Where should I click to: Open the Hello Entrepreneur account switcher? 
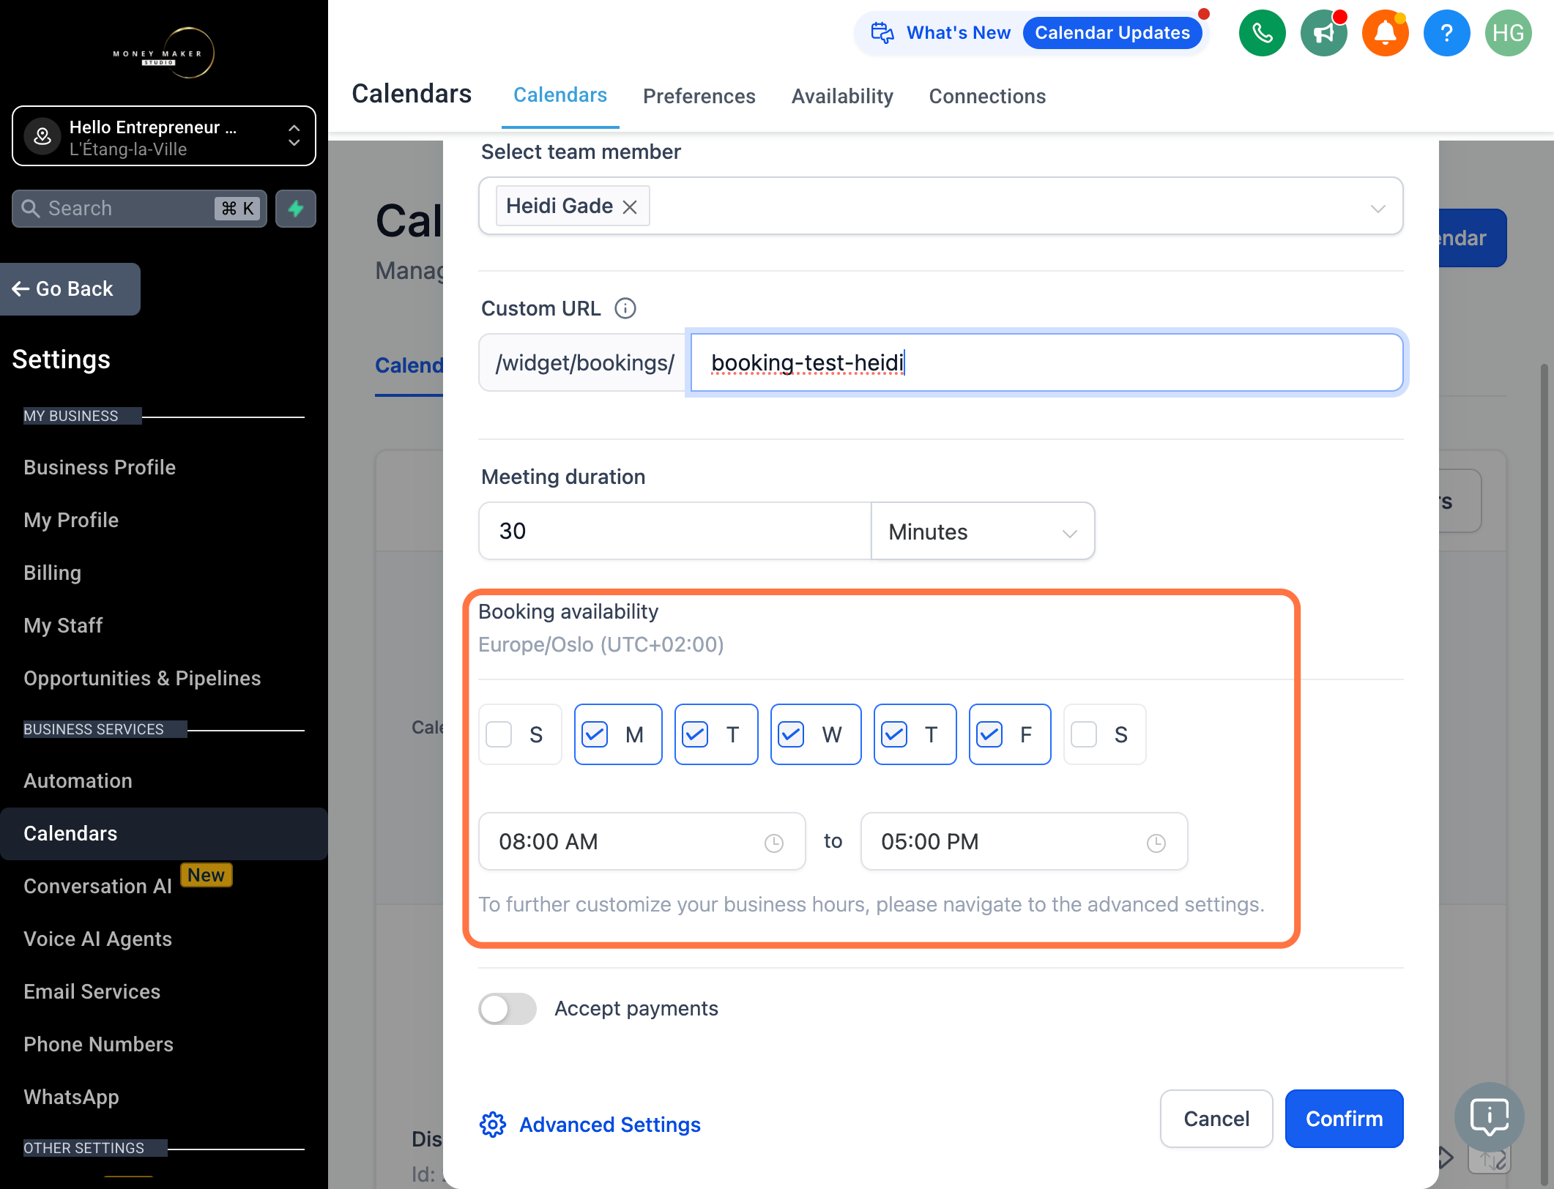tap(164, 137)
